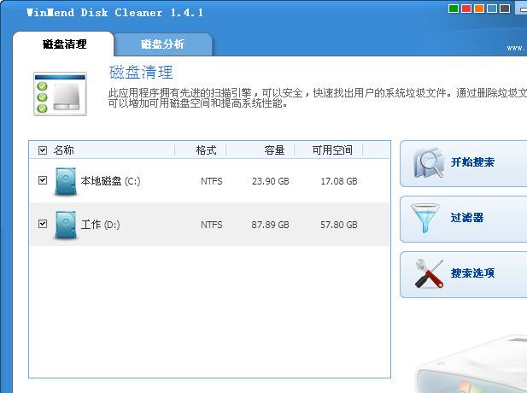
Task: Click the tools icon for 搜索选项
Action: [x=427, y=273]
